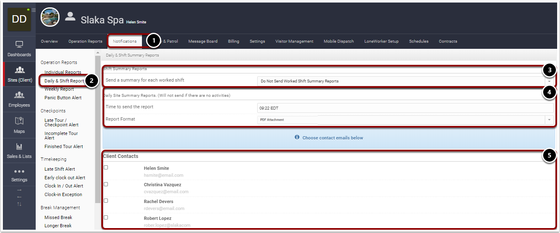
Task: Click the hsmite@email.com address
Action: pos(164,175)
